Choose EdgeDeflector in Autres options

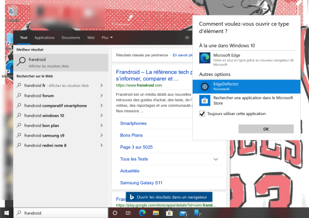coord(247,86)
